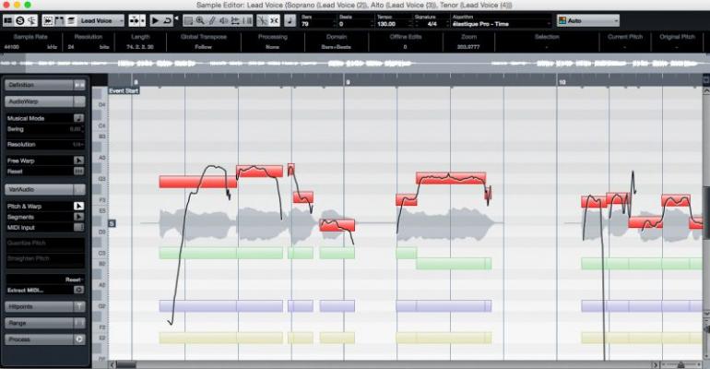Screen dimensions: 710x369
Task: Click the window layout setup icon
Action: coord(8,20)
